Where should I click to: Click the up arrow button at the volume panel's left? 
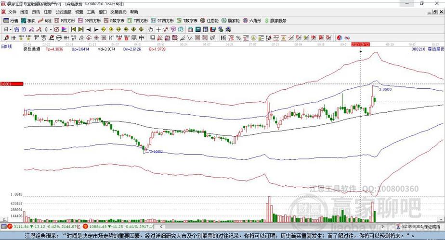4,219
